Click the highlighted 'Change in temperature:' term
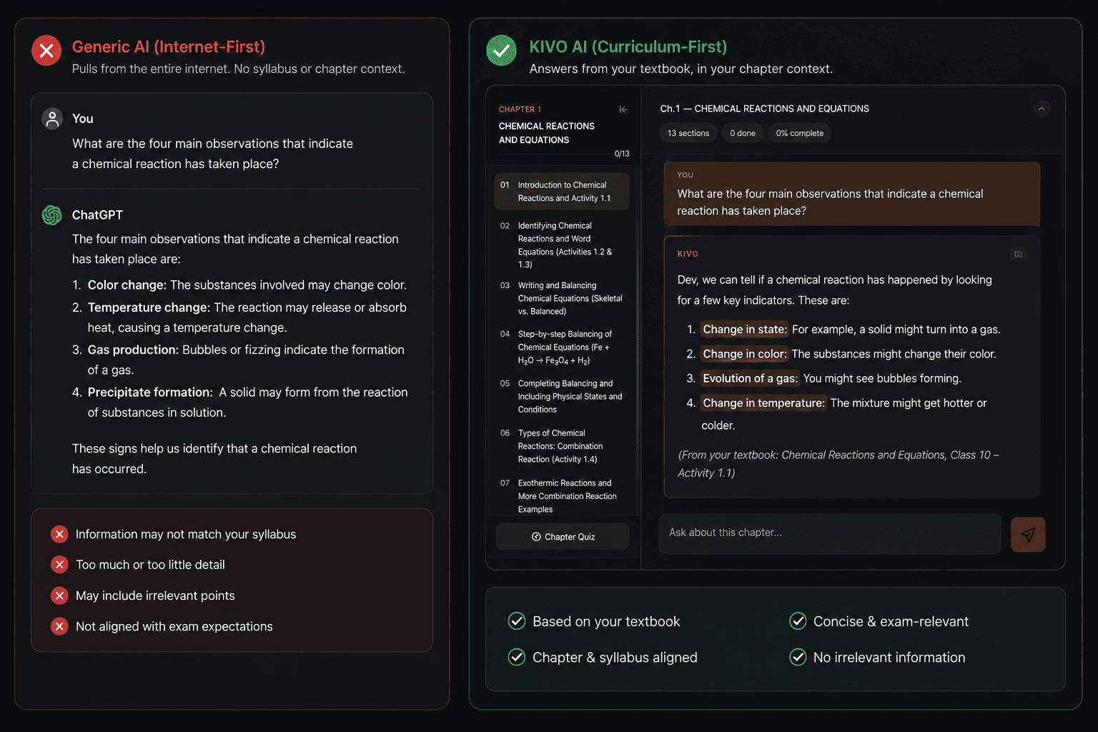 coord(763,403)
